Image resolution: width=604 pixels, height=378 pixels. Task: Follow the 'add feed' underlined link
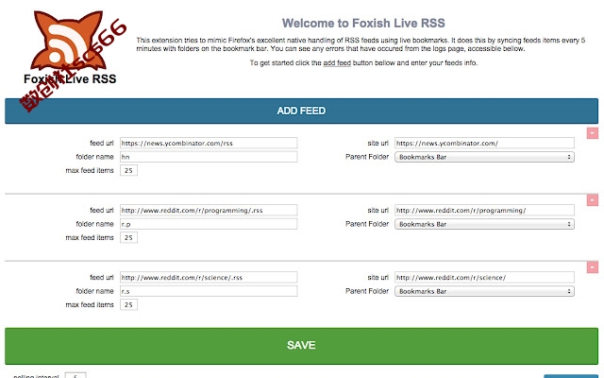[x=337, y=63]
